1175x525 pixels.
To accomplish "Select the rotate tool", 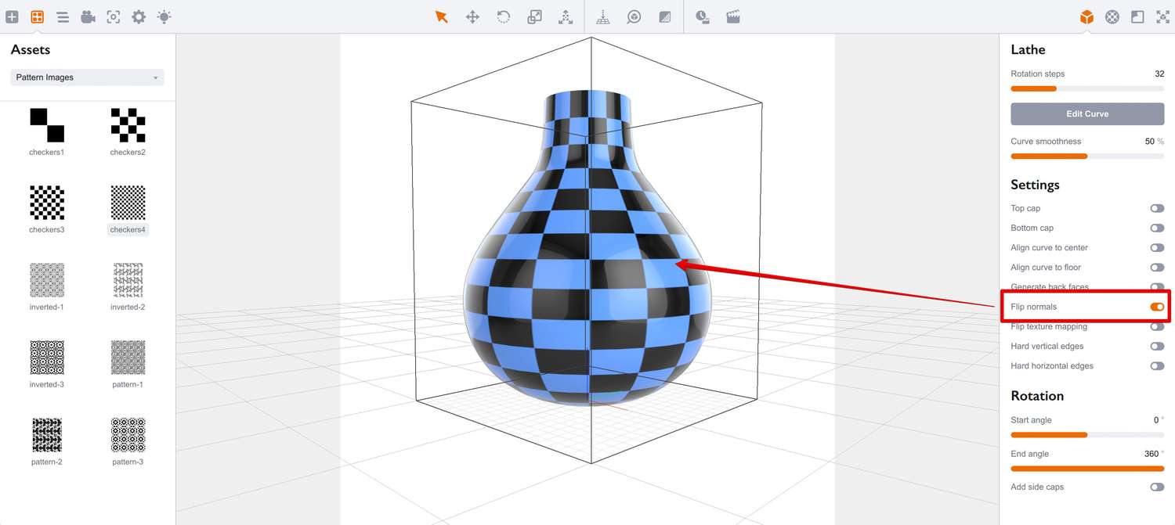I will click(504, 16).
